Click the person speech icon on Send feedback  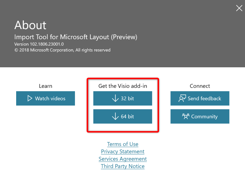(x=182, y=99)
